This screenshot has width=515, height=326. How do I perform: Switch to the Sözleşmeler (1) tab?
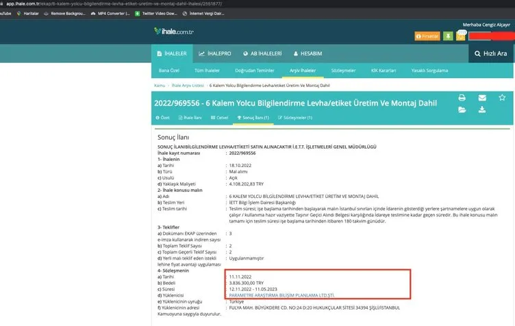click(x=295, y=118)
